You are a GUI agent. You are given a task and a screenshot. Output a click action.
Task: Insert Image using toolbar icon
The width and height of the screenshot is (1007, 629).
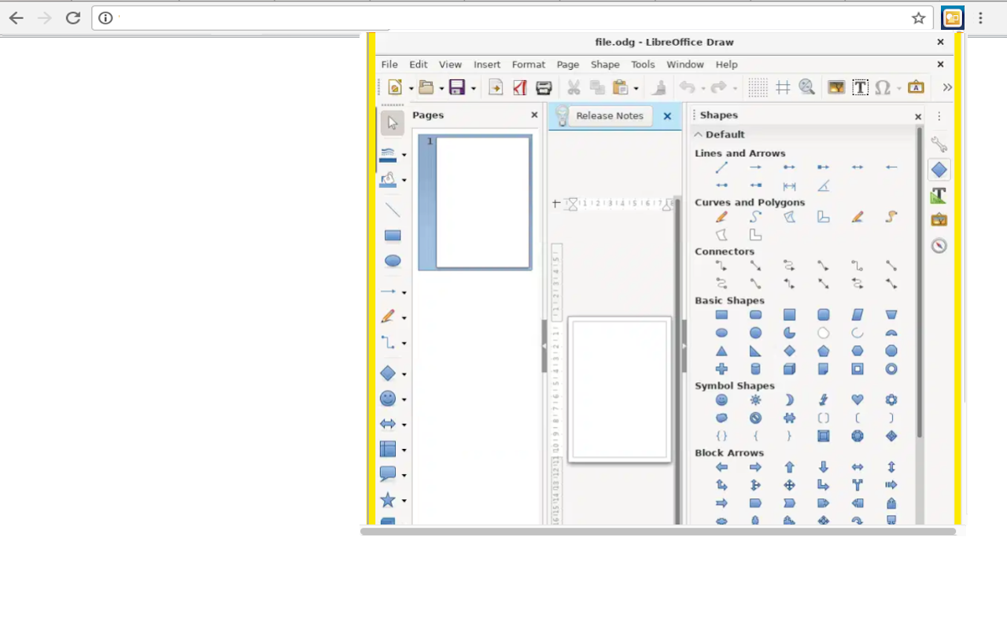[x=836, y=87]
